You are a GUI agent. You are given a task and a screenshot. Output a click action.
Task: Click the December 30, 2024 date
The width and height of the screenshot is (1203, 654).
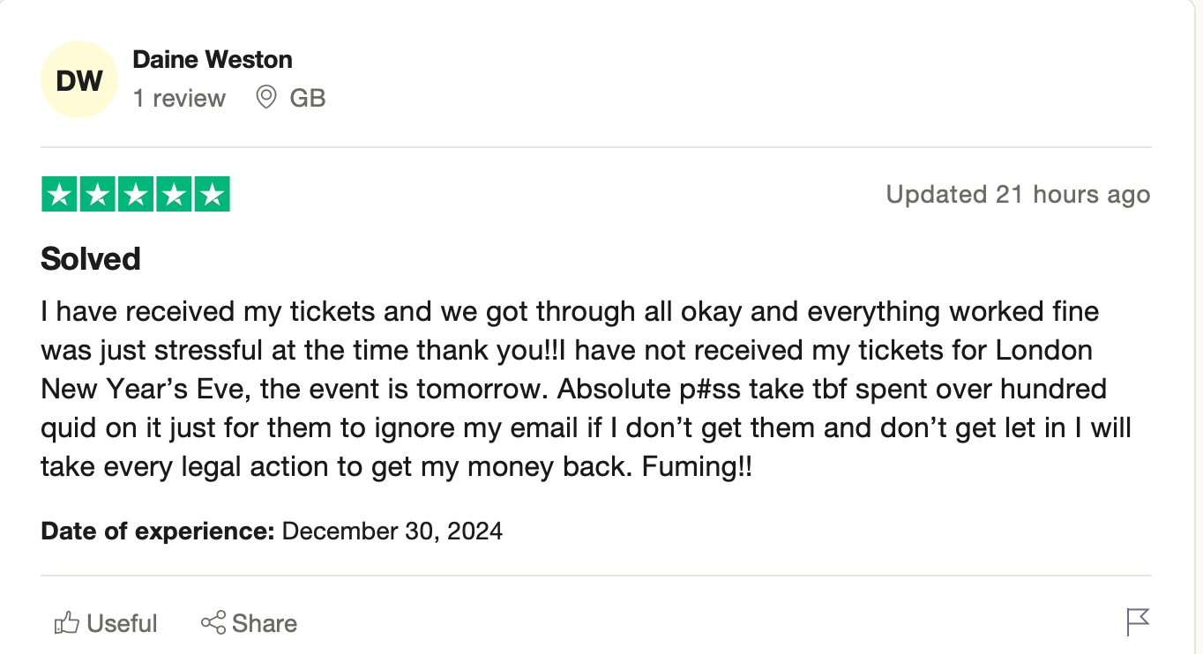coord(392,531)
